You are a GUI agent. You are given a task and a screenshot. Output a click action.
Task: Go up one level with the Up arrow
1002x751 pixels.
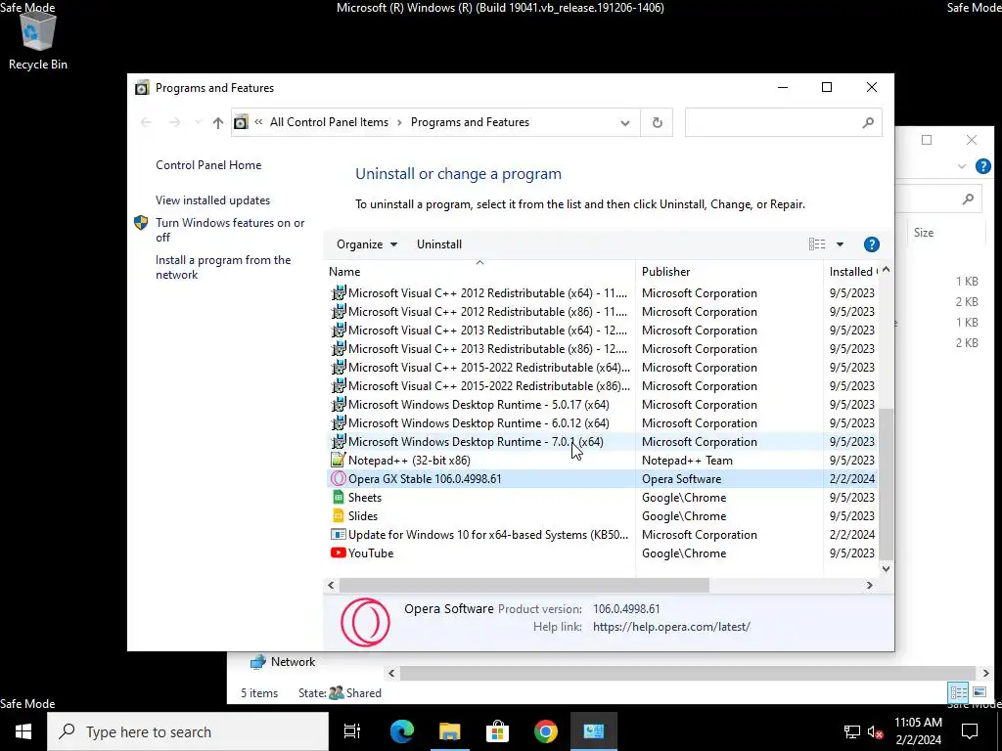pos(218,122)
